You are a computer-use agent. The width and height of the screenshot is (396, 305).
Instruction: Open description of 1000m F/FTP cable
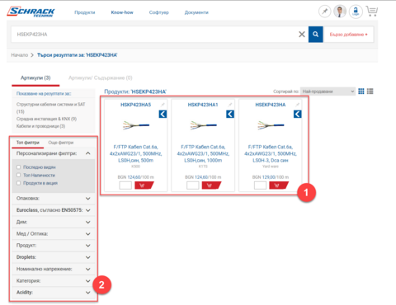click(x=203, y=153)
